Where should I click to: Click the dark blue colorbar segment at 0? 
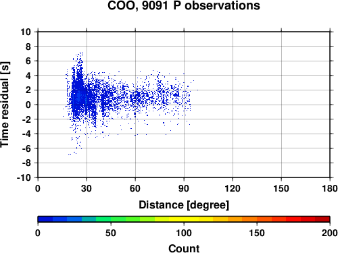tap(45, 219)
